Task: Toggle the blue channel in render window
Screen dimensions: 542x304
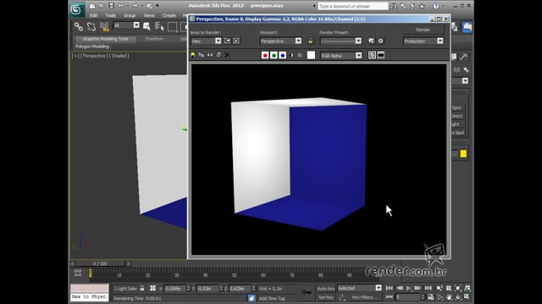Action: coord(282,55)
